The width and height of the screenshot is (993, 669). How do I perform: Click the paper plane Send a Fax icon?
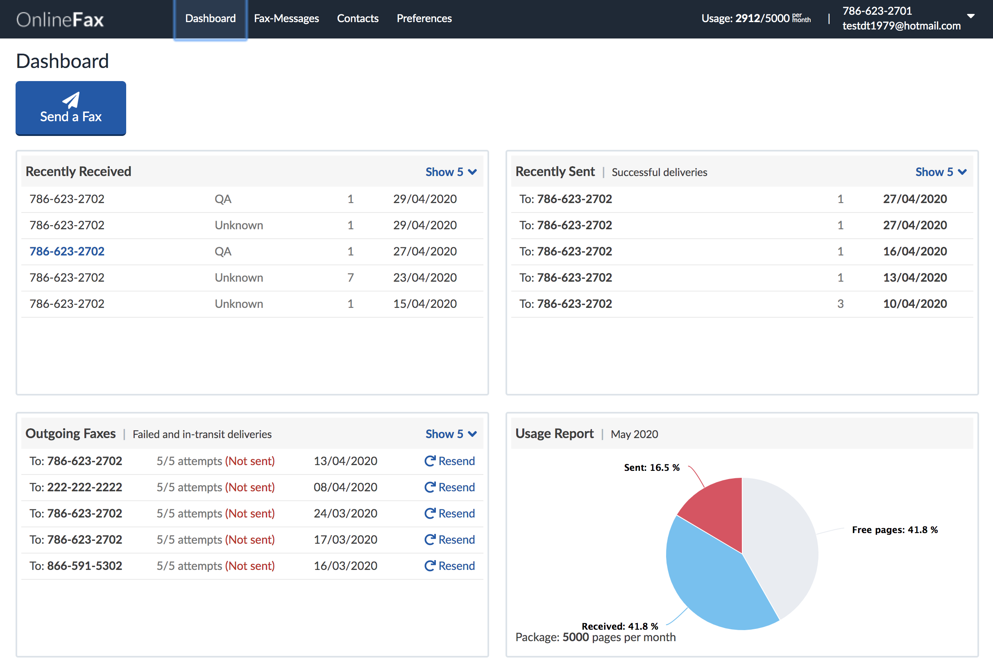pos(71,100)
